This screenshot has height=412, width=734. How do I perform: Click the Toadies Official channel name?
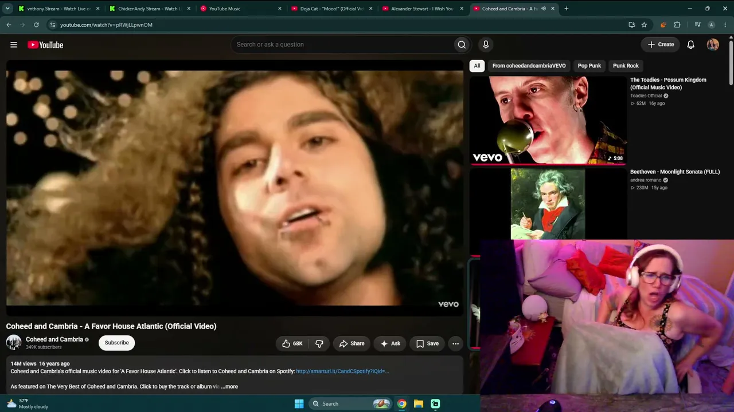point(646,96)
